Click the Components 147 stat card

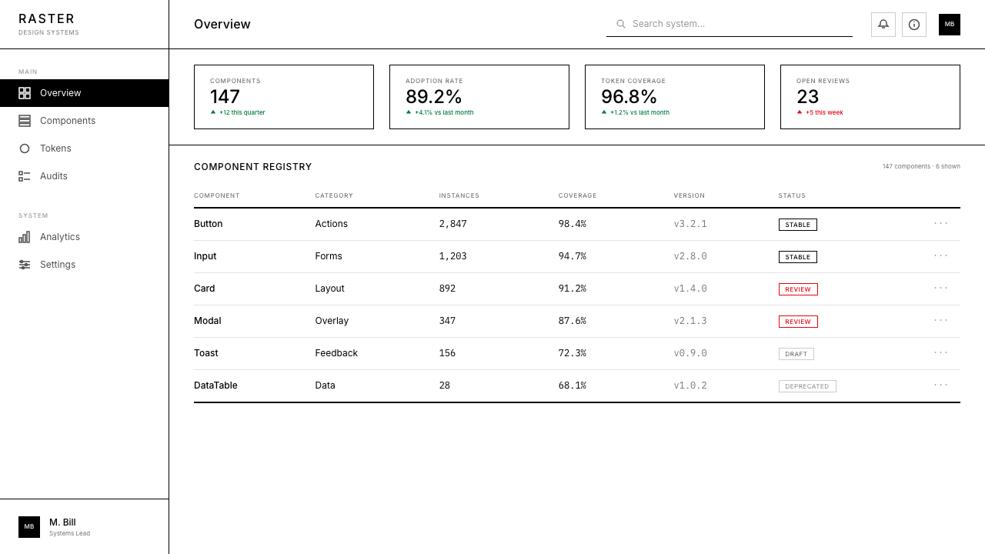284,97
